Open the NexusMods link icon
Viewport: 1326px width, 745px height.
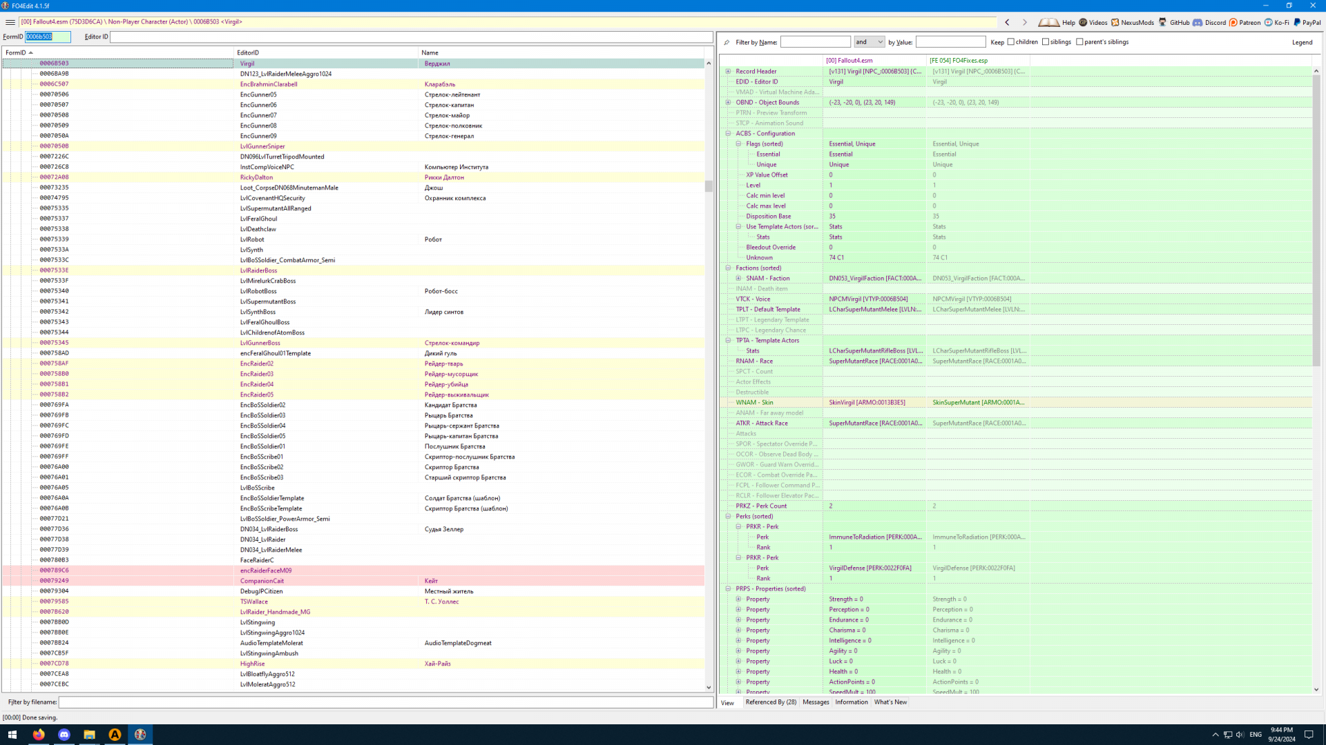click(1115, 22)
